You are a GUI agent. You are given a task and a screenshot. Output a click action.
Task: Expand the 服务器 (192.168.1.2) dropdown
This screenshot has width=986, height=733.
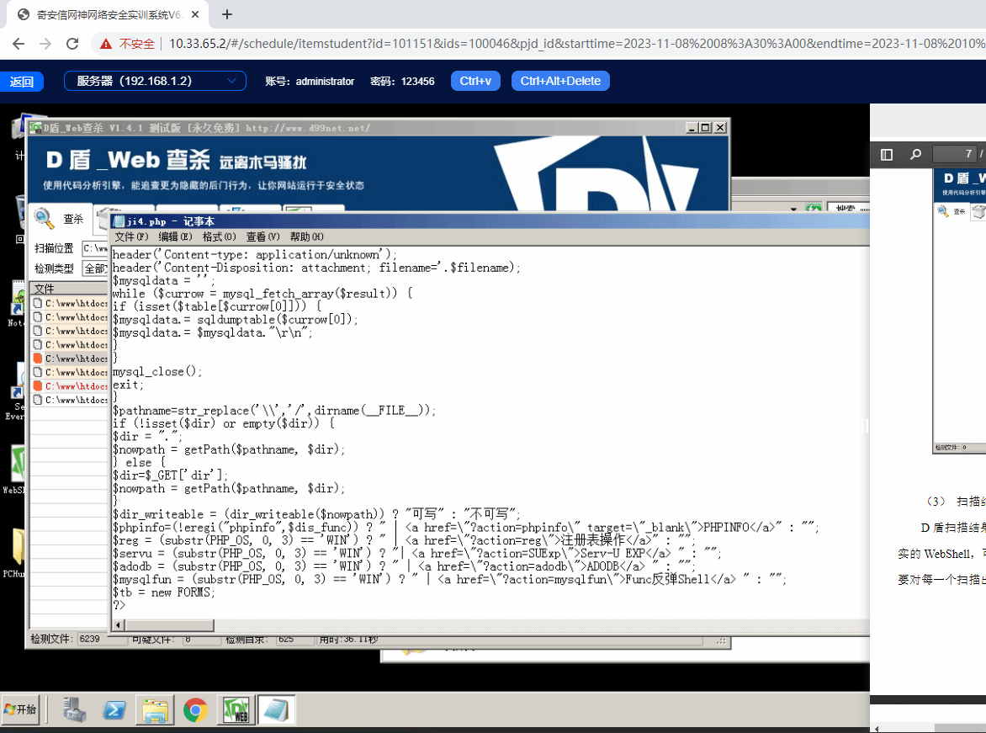[155, 81]
